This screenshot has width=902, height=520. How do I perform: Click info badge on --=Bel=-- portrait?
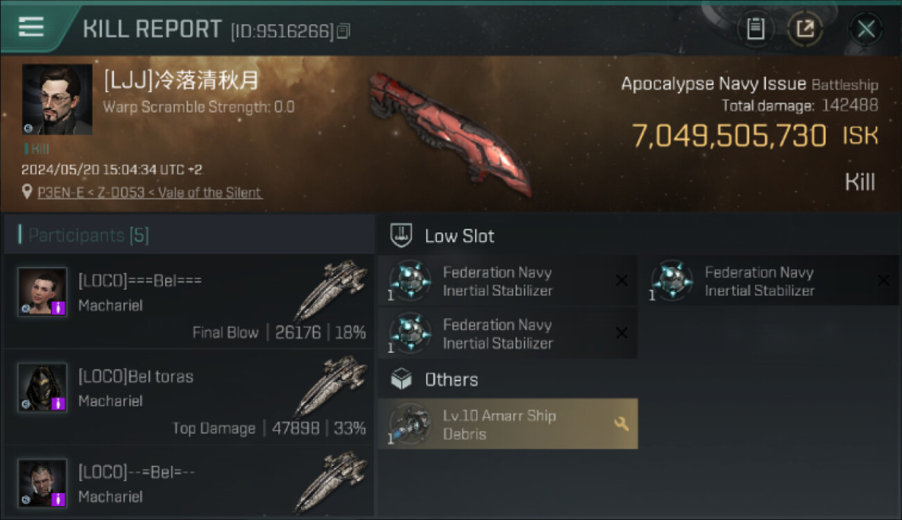click(x=59, y=499)
